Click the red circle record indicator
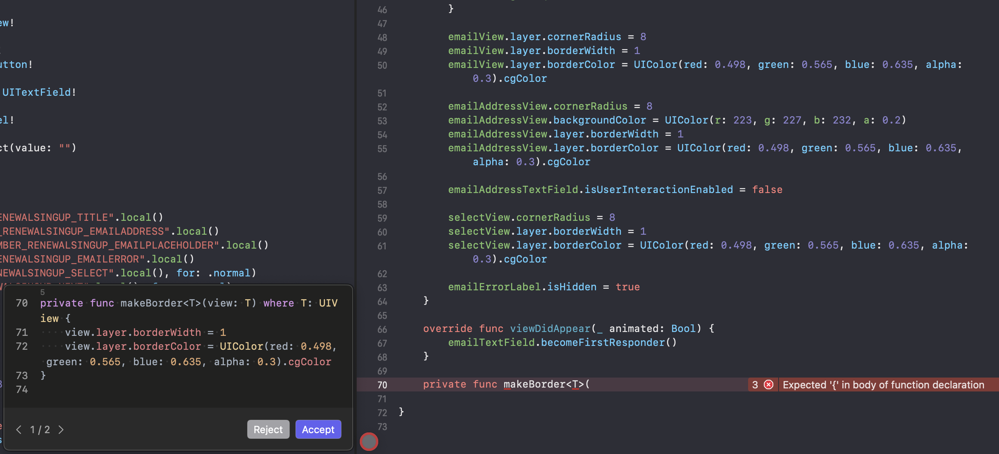Image resolution: width=999 pixels, height=454 pixels. [x=369, y=441]
